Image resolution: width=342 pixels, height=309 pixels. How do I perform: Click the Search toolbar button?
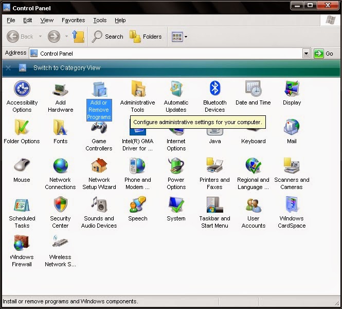point(107,37)
